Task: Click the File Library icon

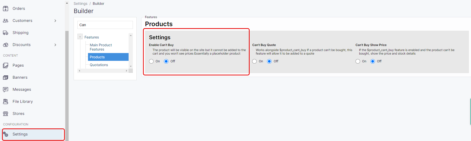Action: pos(6,102)
